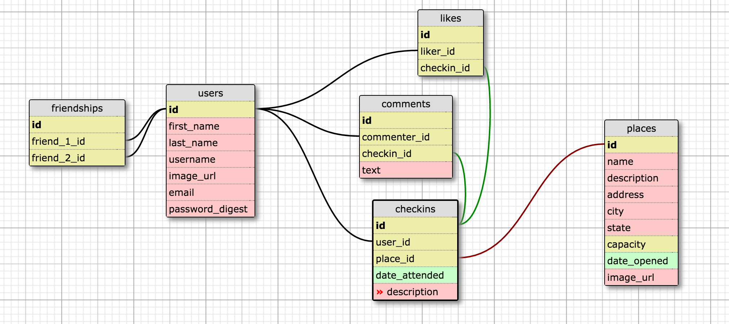Select the text field in comments
The image size is (729, 324).
[406, 170]
